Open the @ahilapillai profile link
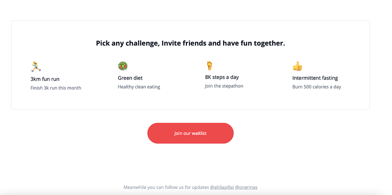 tap(222, 187)
